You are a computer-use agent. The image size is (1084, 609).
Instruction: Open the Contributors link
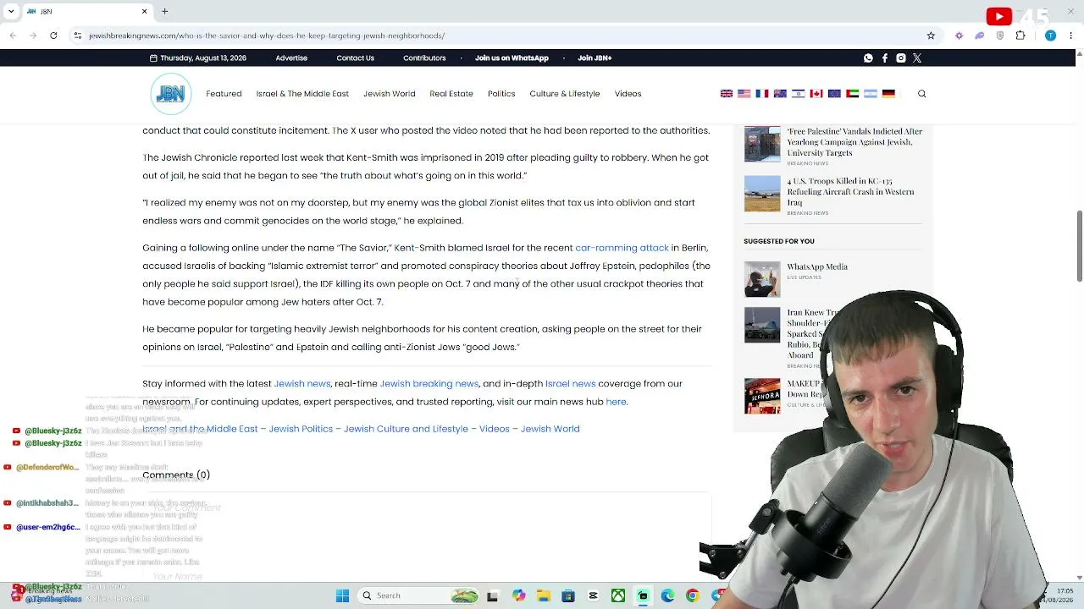(x=424, y=58)
